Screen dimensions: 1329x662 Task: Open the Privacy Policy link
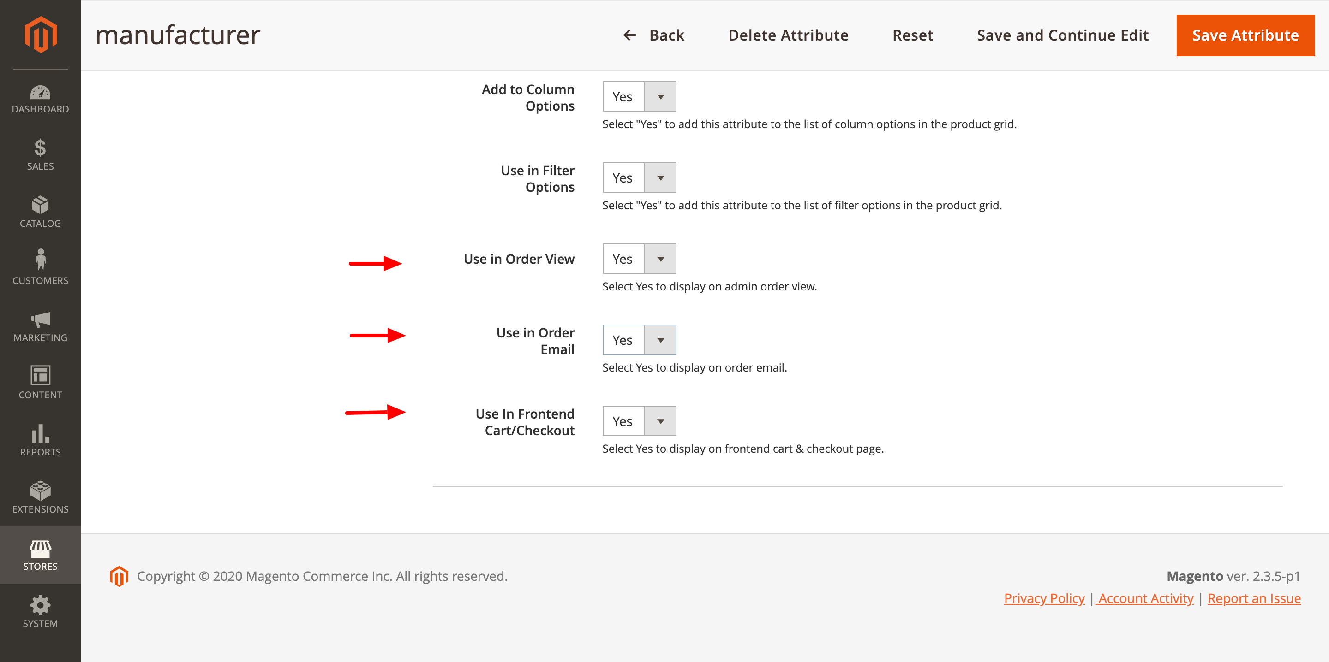coord(1044,598)
